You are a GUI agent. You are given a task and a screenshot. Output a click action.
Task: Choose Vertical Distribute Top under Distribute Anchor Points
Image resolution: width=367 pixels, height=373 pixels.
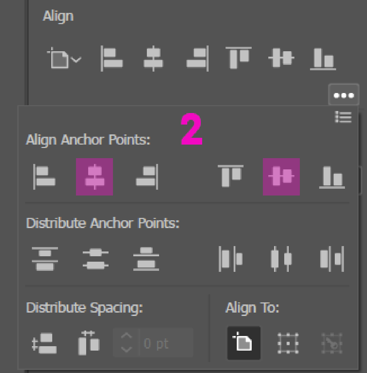coord(45,260)
